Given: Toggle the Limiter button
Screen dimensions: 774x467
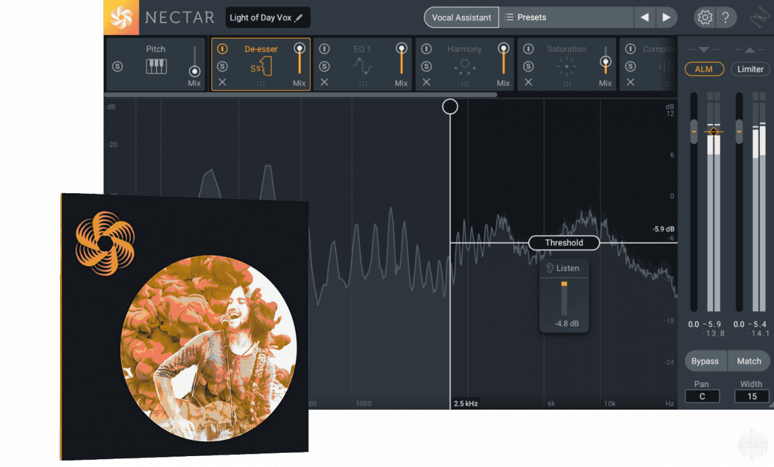Looking at the screenshot, I should [x=750, y=69].
